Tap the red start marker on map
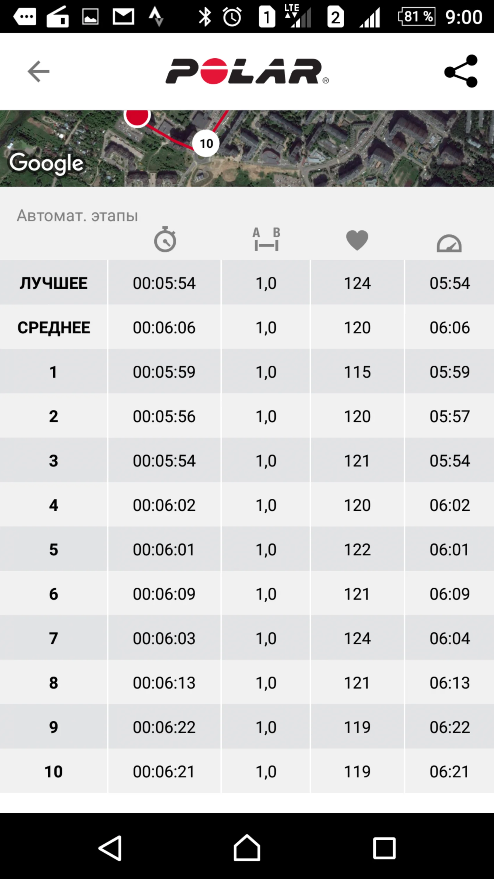The width and height of the screenshot is (494, 879). click(137, 116)
